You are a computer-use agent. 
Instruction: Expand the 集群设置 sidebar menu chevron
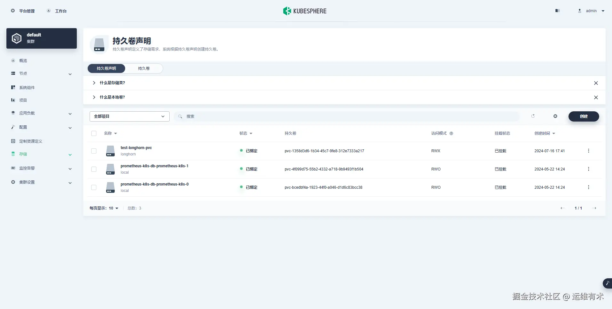(70, 183)
